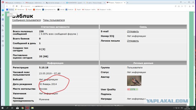196x110 pixels.
Task: Open VK panel in Opera sidebar
Action: (3, 20)
